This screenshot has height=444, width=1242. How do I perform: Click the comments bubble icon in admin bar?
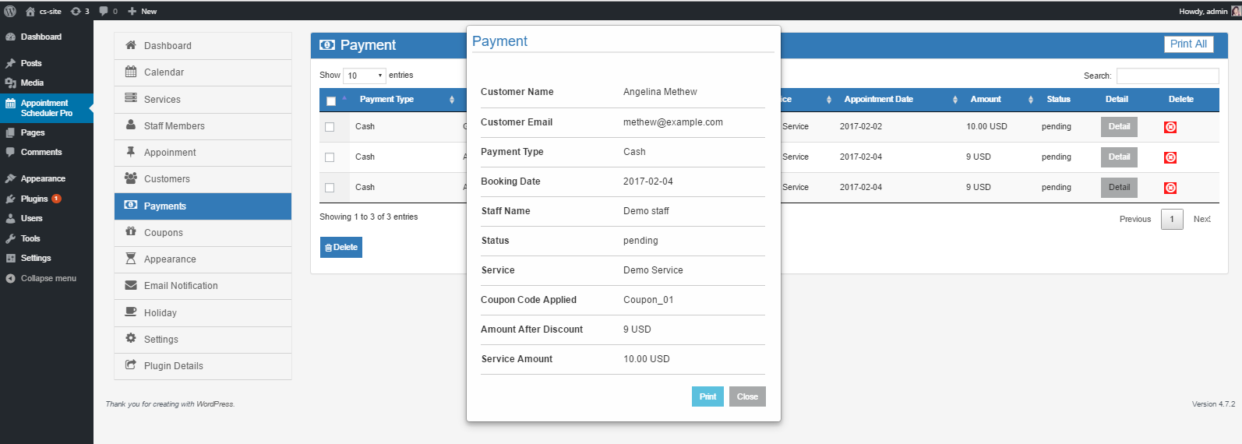coord(104,11)
